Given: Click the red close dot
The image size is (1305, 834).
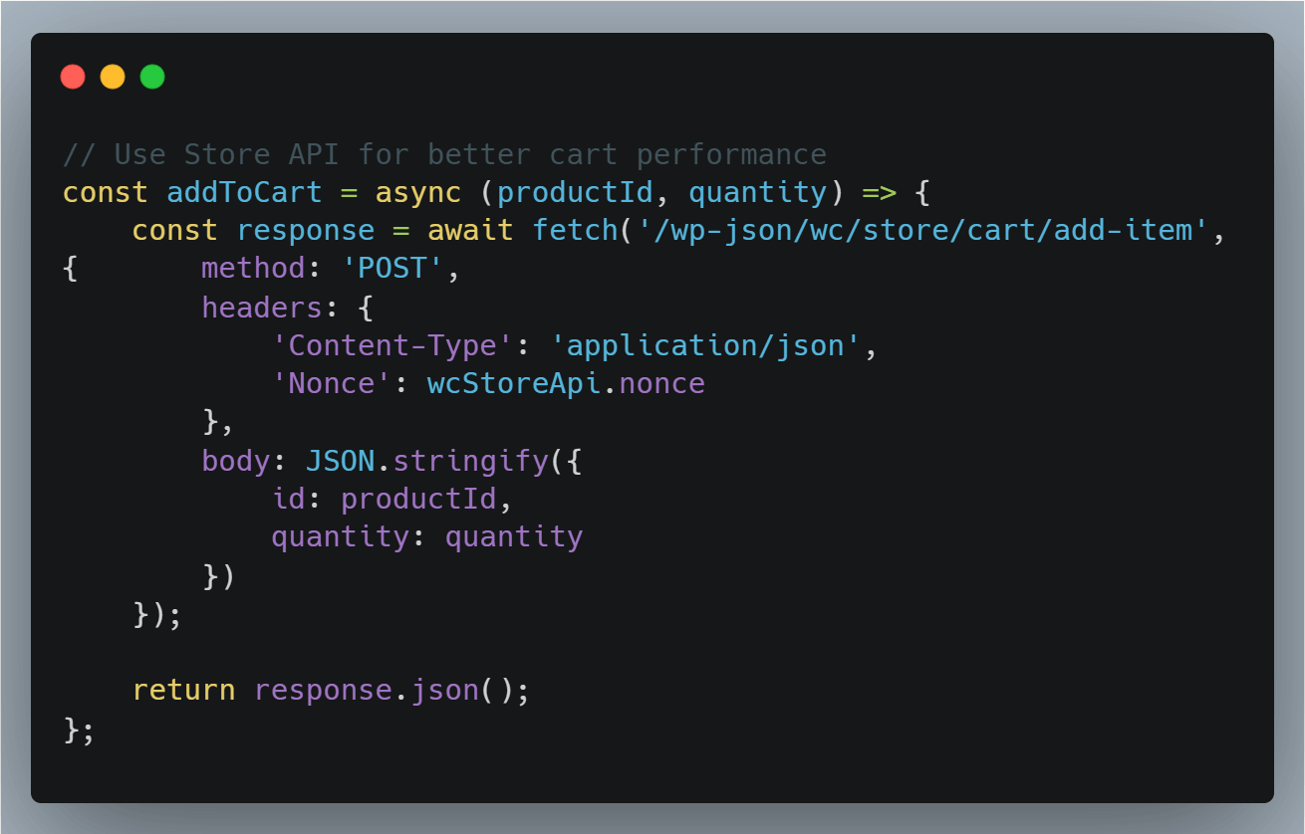Looking at the screenshot, I should 73,77.
